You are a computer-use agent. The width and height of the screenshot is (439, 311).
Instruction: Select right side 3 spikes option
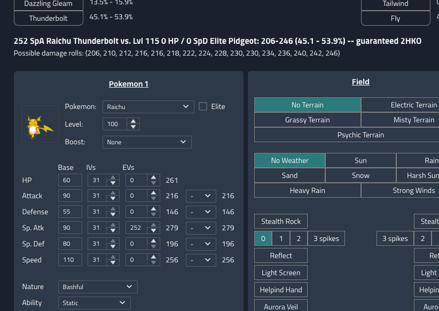coord(395,238)
